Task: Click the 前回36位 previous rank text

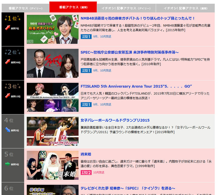Action: pos(16,62)
